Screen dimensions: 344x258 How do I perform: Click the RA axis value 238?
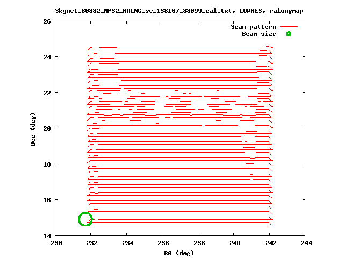pyautogui.click(x=199, y=243)
